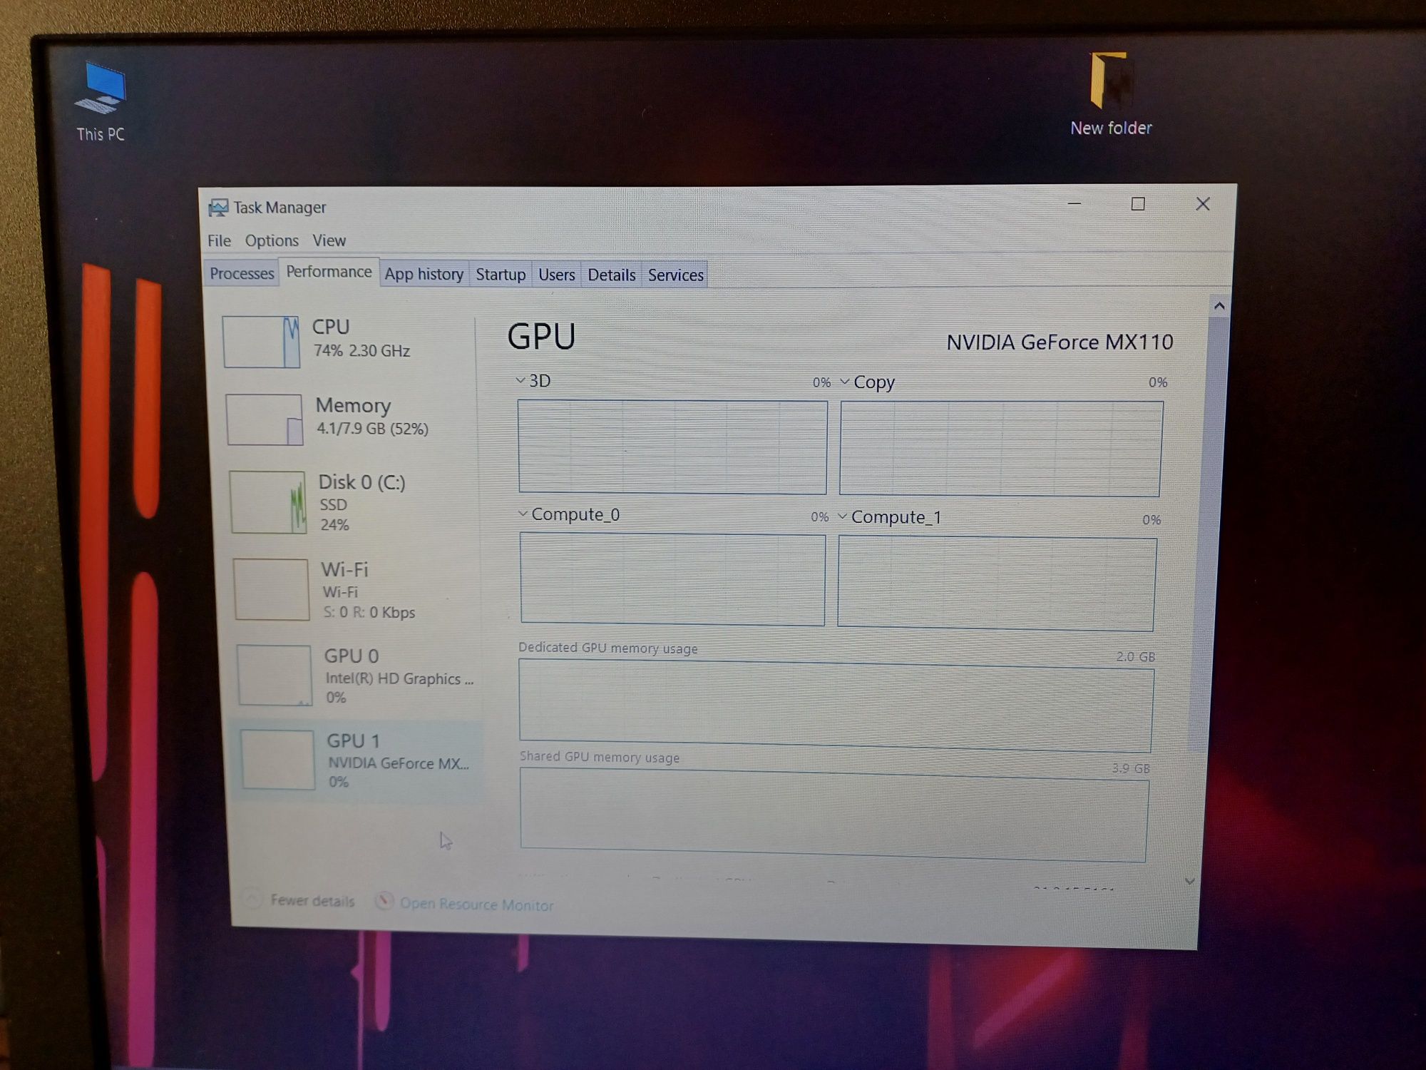Click the NVIDIA GeForce MX110 title text
Screen dimensions: 1426x1070
tap(1060, 342)
